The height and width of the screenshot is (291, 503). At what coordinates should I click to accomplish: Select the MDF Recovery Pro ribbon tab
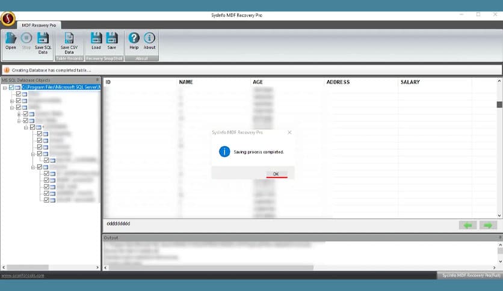click(39, 25)
